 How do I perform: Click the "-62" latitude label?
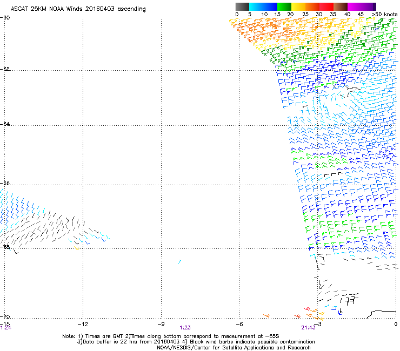[5, 69]
